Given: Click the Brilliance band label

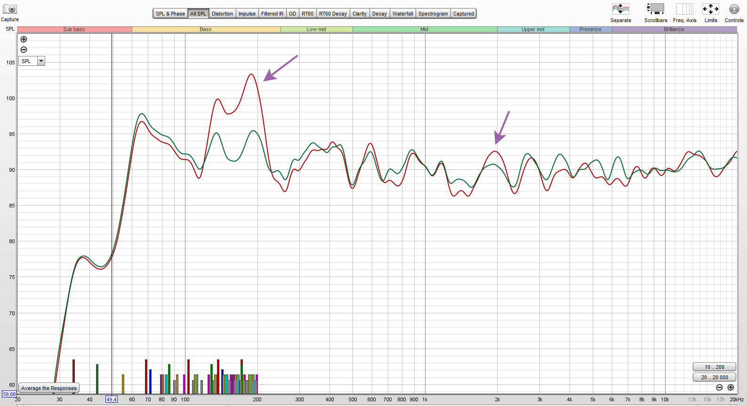Looking at the screenshot, I should [x=674, y=29].
